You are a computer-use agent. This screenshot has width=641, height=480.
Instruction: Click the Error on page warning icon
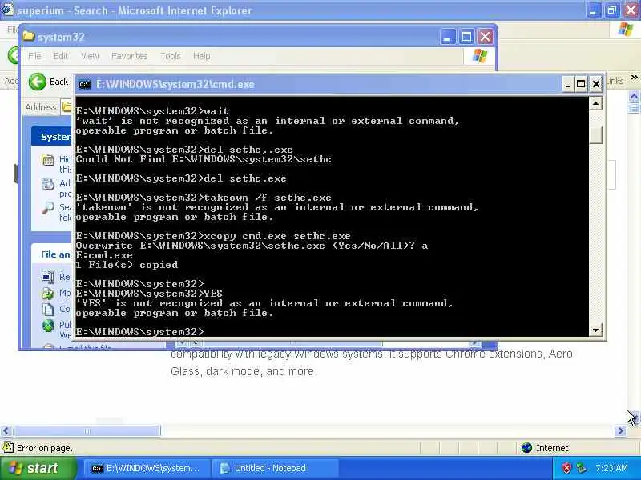[x=8, y=447]
